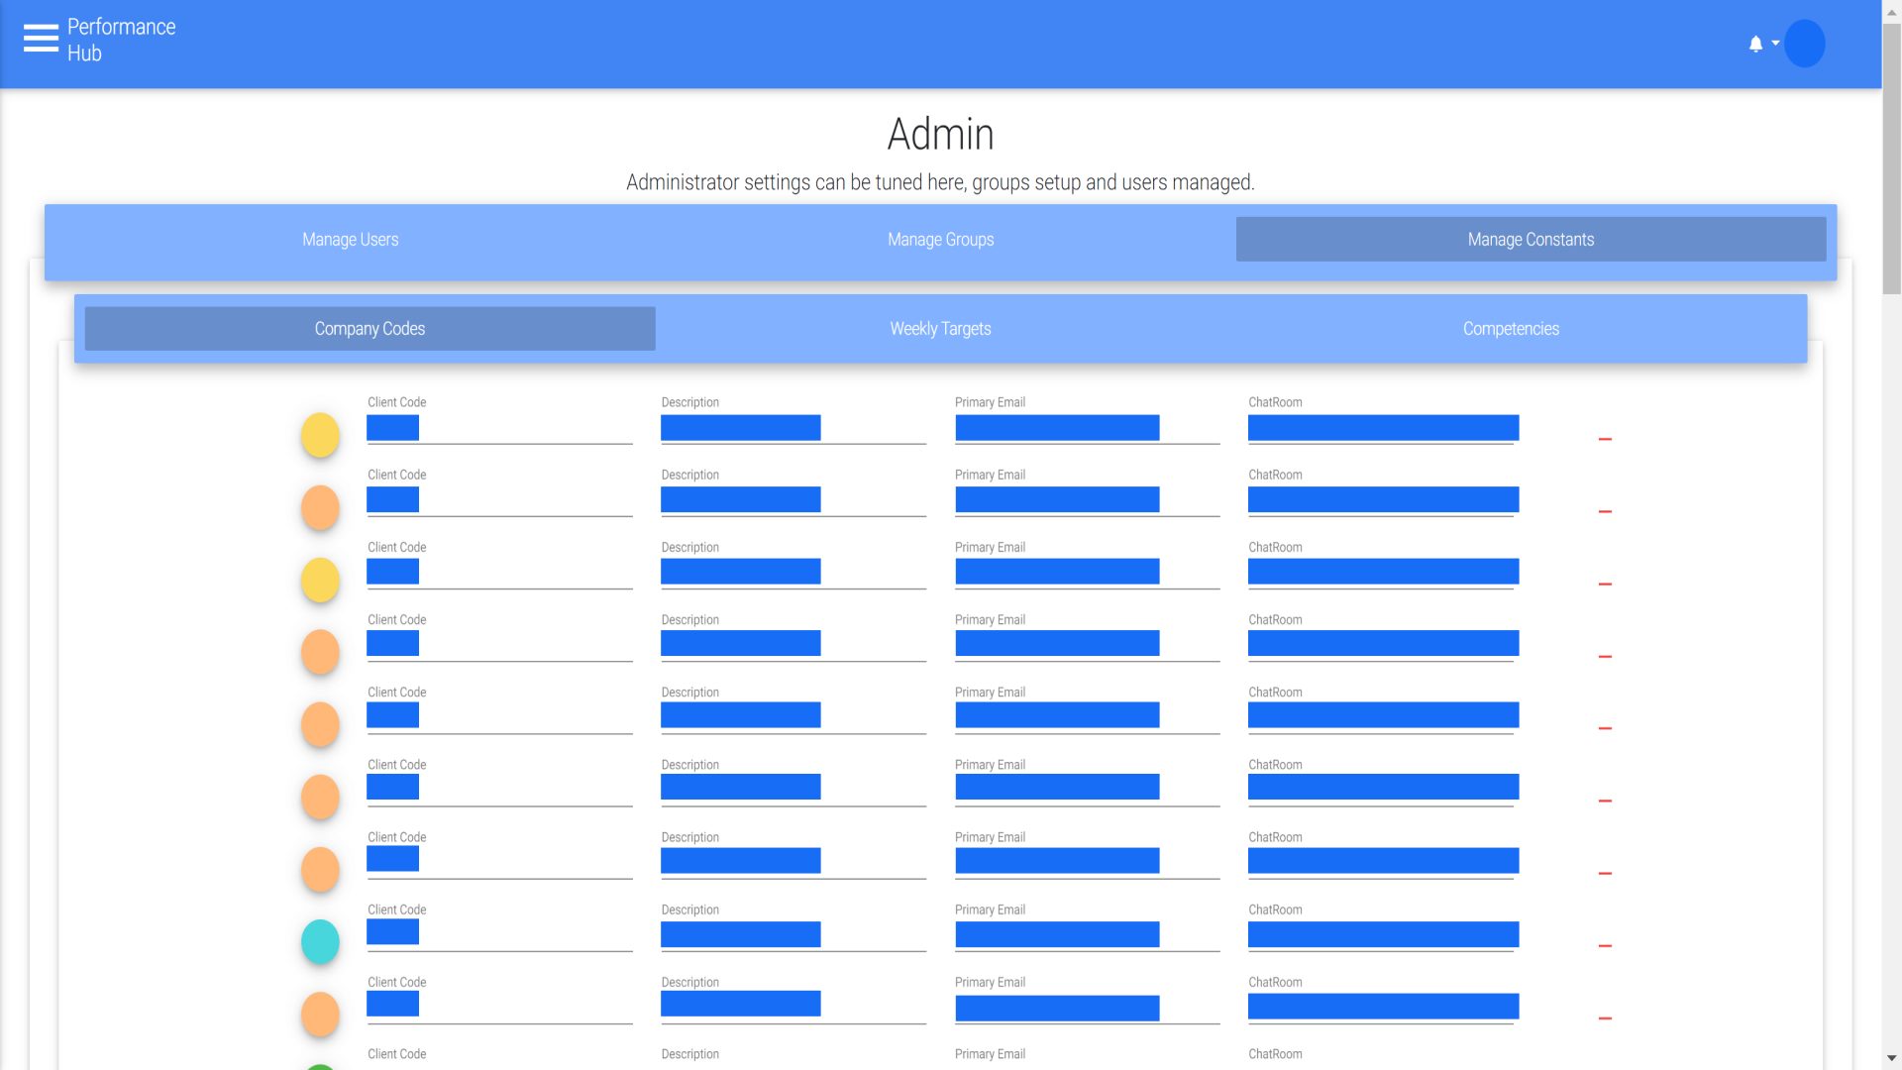
Task: Click the page scrollbar's down arrow
Action: click(1891, 1058)
